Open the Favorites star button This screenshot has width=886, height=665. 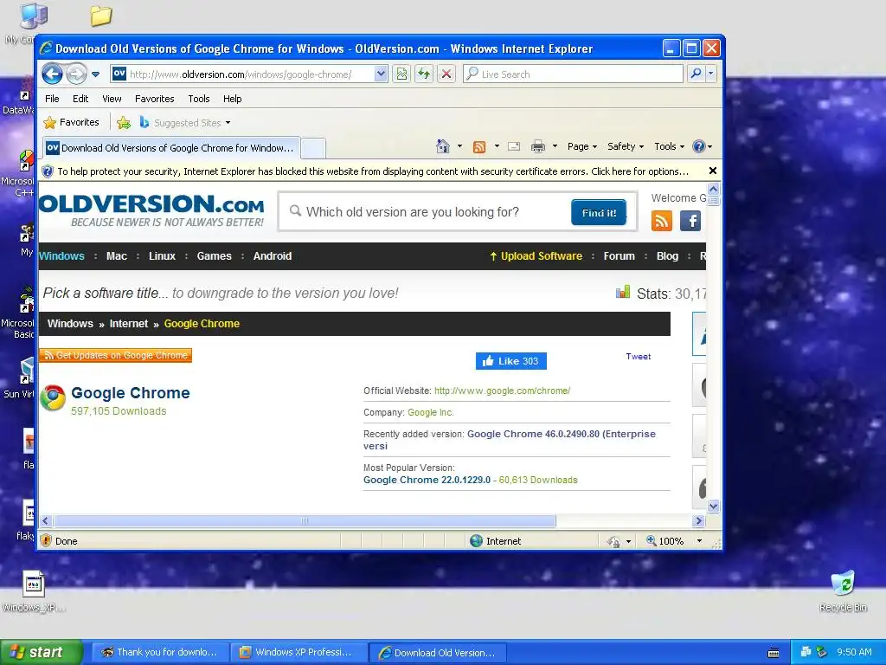pos(71,122)
